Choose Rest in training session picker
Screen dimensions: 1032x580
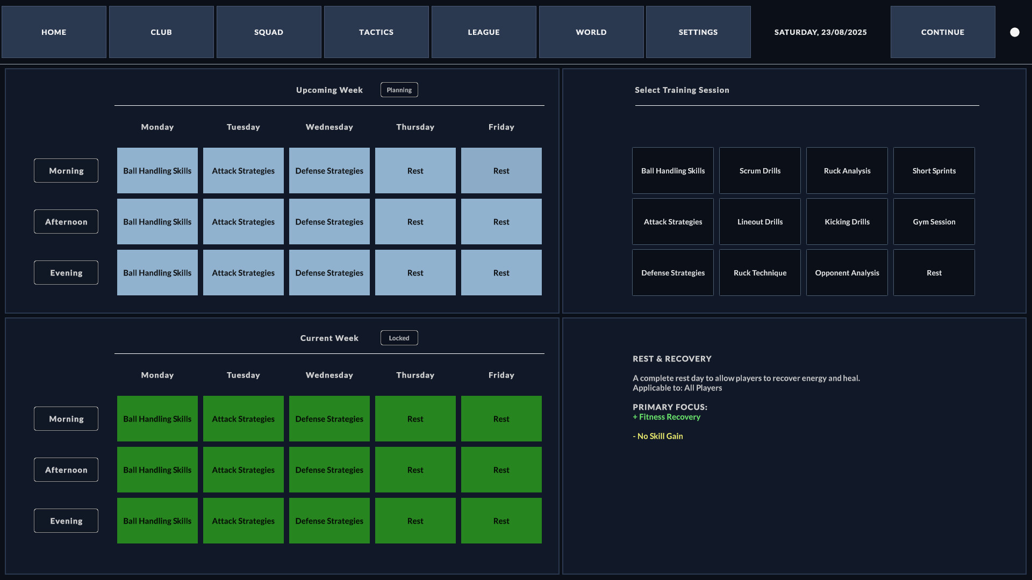(x=934, y=273)
